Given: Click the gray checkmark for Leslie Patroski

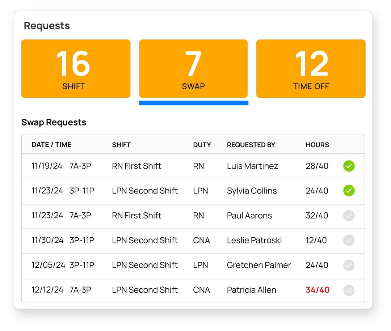Looking at the screenshot, I should [349, 240].
